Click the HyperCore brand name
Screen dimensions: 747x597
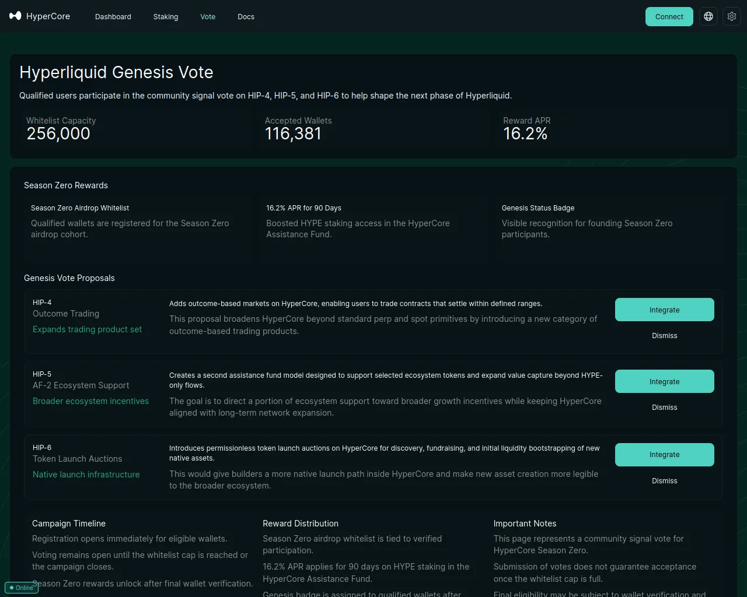point(48,16)
